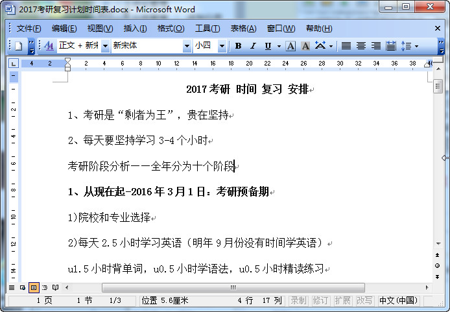Click the vertical scrollbar thumb
Image resolution: width=450 pixels, height=312 pixels.
[x=438, y=86]
